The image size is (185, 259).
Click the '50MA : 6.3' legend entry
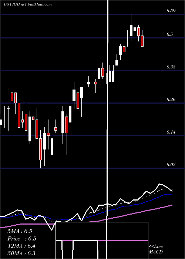pyautogui.click(x=21, y=253)
